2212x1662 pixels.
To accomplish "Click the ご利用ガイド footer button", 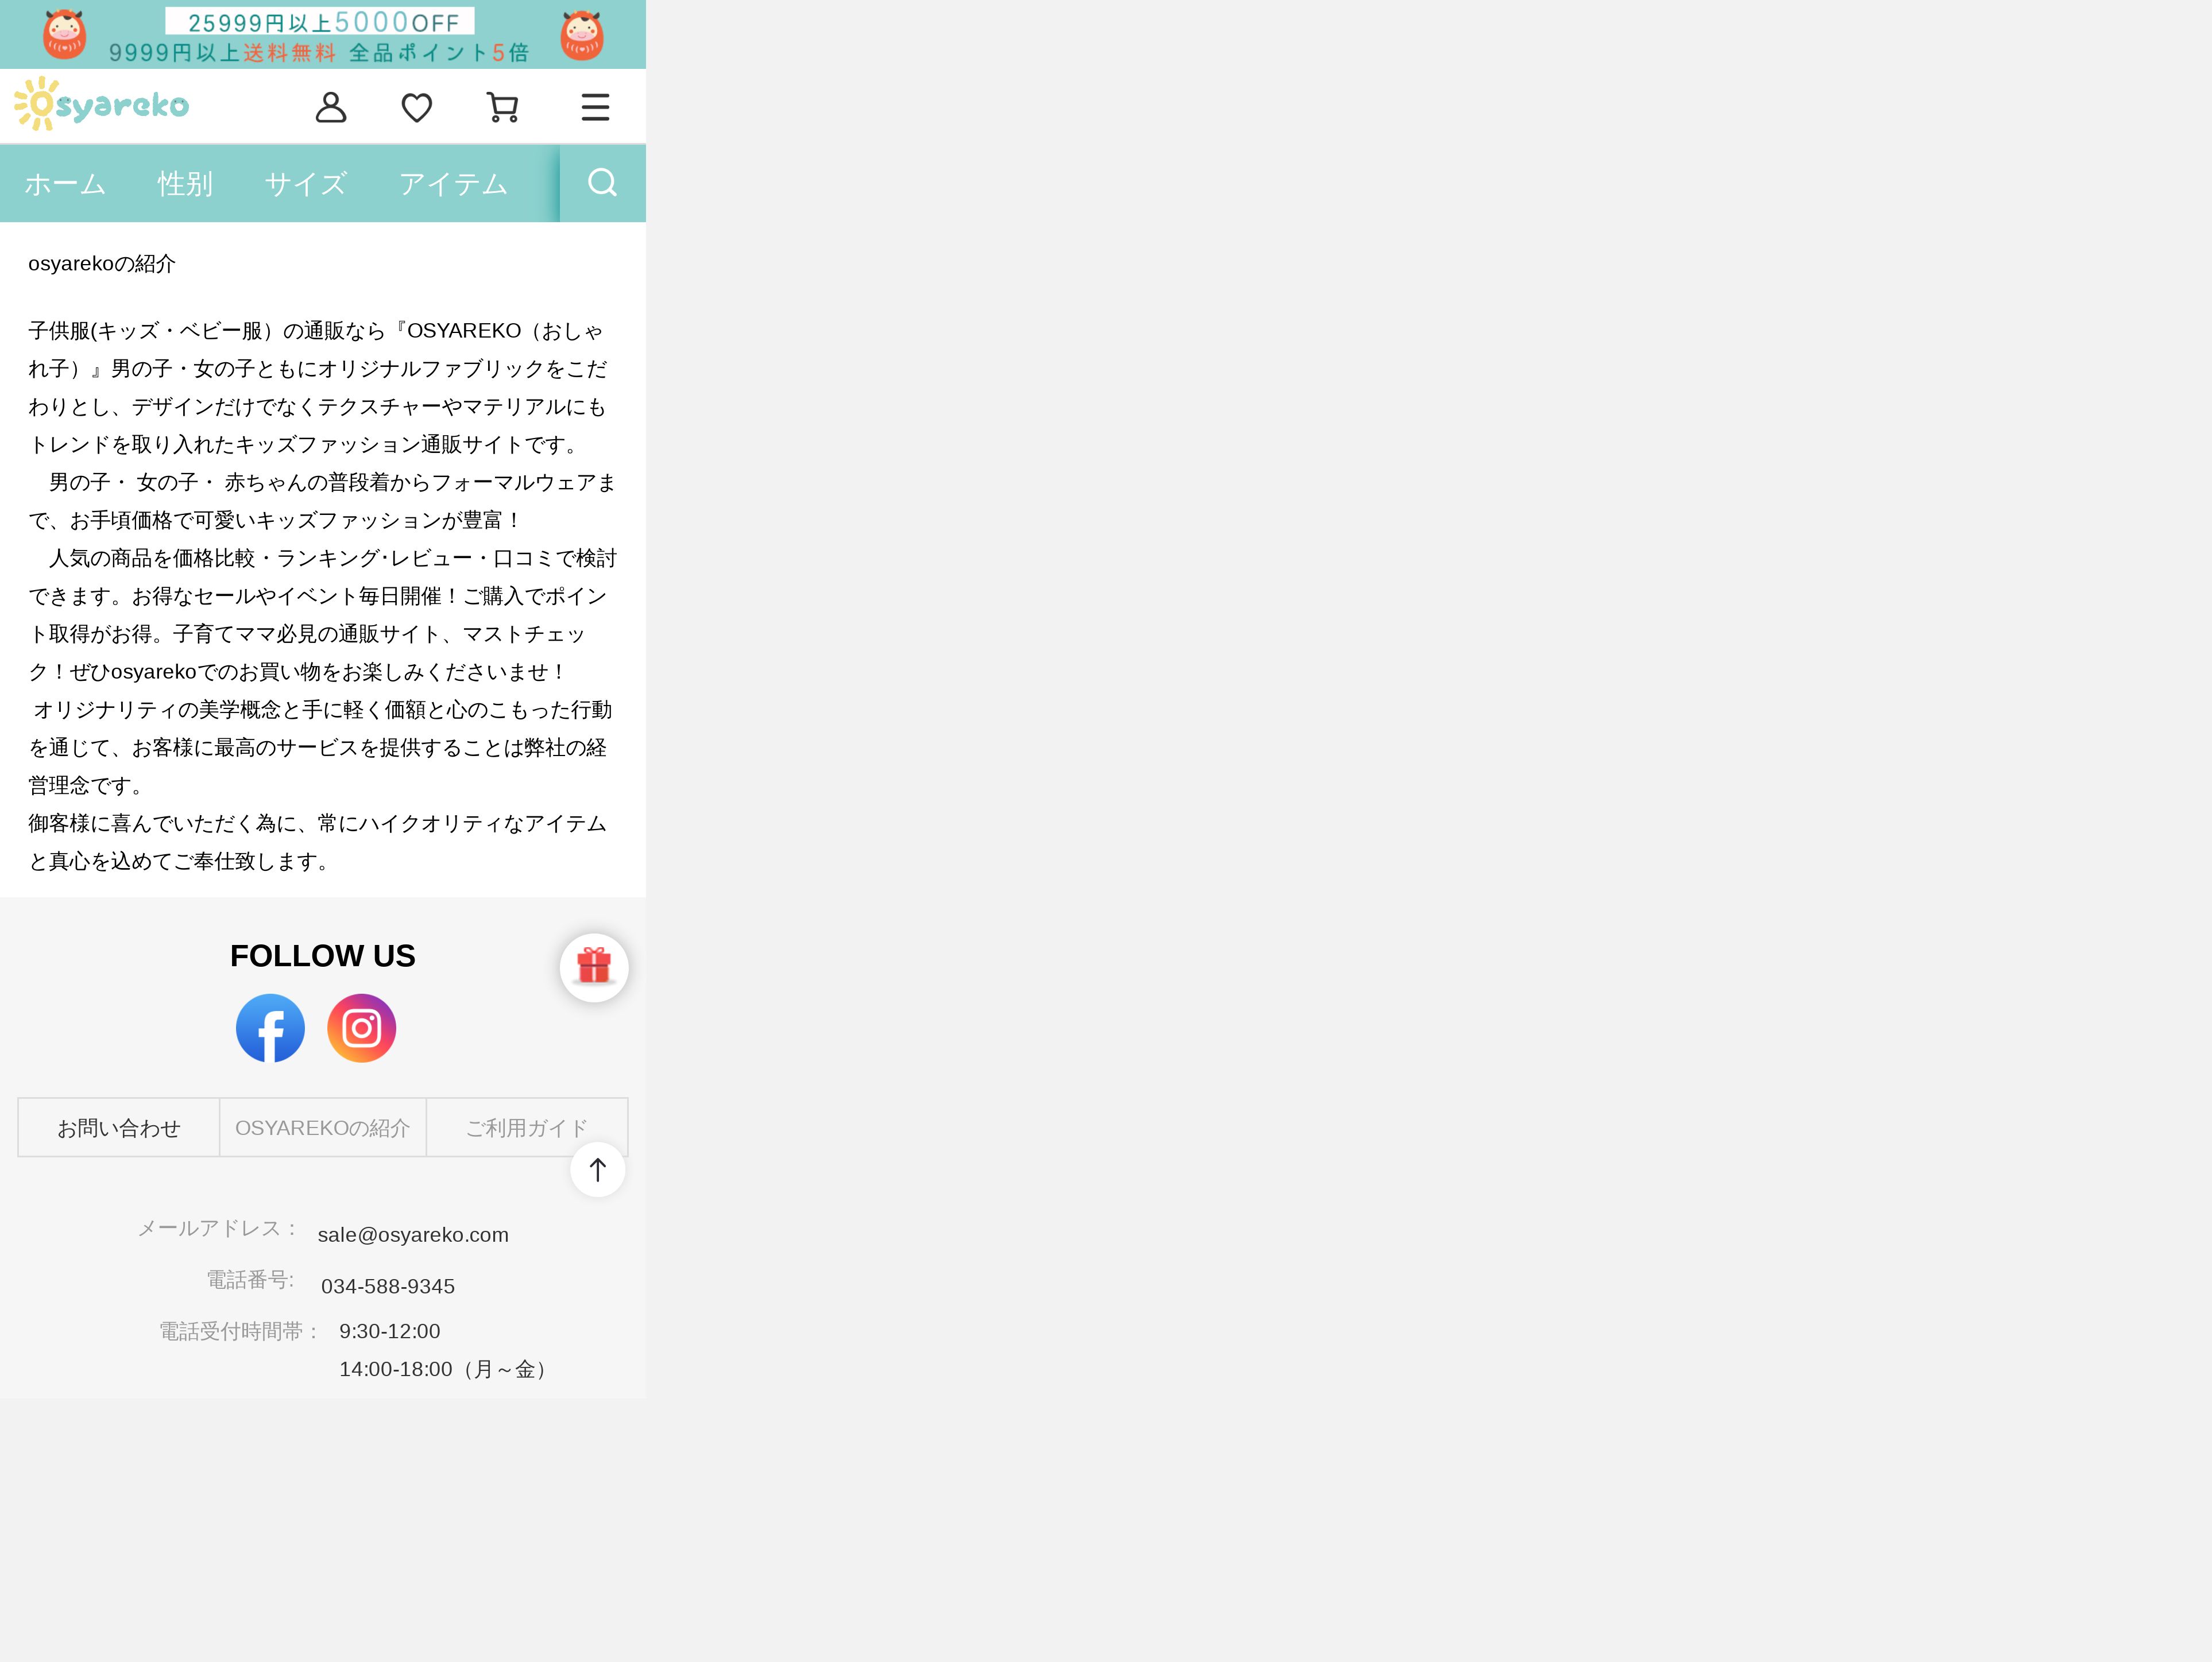I will (527, 1128).
